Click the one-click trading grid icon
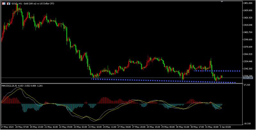 click(4, 4)
